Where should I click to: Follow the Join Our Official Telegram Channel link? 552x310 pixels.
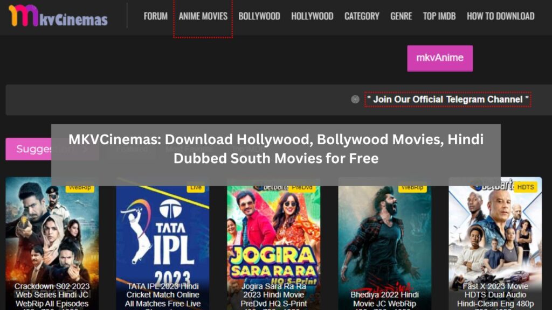click(x=447, y=99)
